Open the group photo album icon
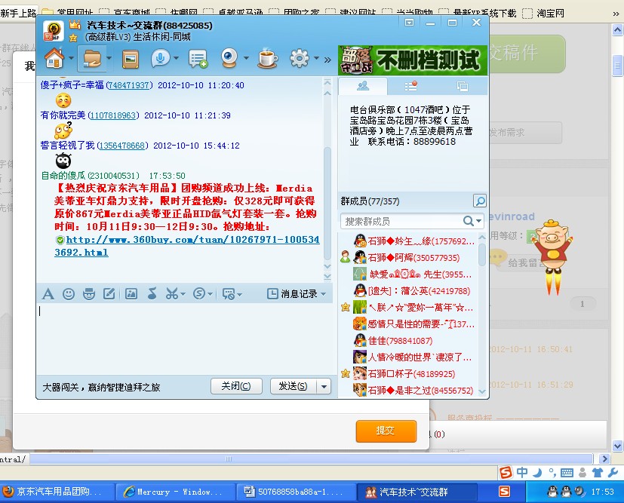This screenshot has height=503, width=624. (x=130, y=58)
